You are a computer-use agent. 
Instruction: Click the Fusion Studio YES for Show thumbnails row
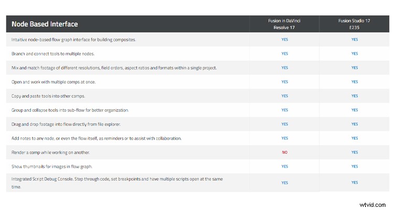click(355, 166)
